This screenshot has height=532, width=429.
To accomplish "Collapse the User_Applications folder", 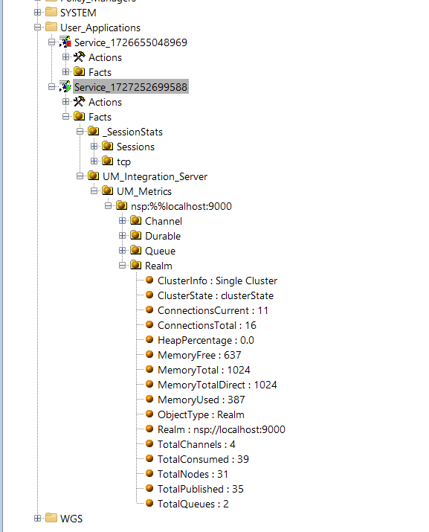I will 37,28.
